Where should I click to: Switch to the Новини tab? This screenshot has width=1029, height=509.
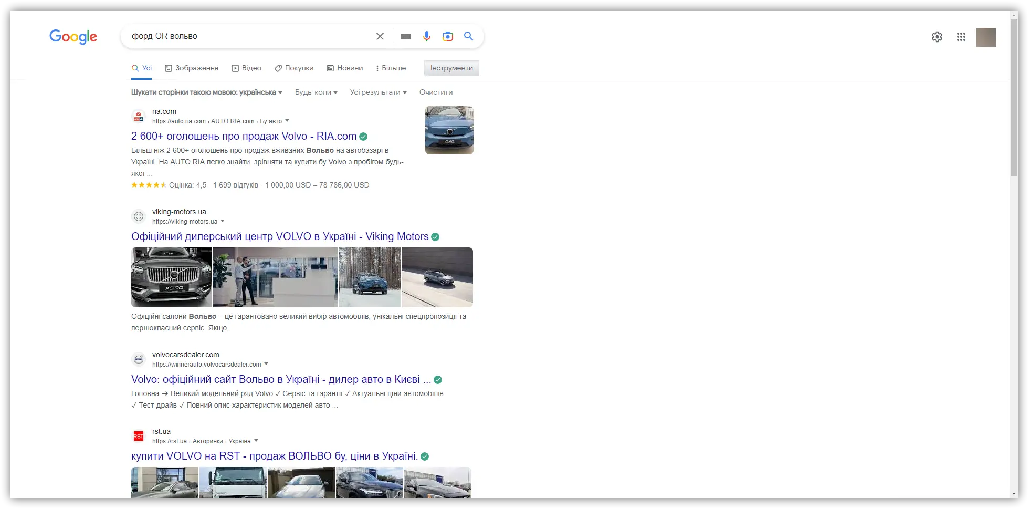click(x=345, y=68)
